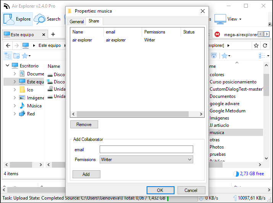Sort collaborators by email column

[x=123, y=32]
